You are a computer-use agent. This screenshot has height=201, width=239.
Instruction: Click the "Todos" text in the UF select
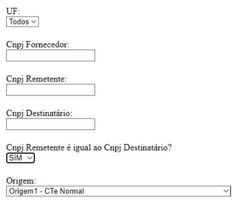point(19,22)
